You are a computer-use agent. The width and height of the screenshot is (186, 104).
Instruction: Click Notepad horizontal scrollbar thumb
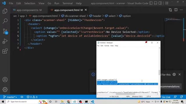[x=125, y=94]
